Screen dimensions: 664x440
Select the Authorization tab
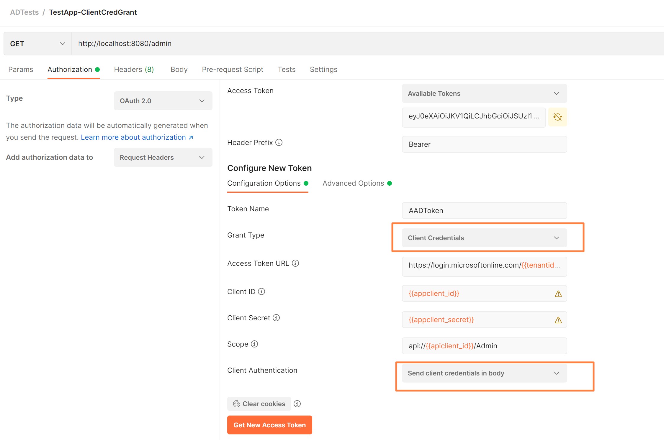click(x=73, y=70)
